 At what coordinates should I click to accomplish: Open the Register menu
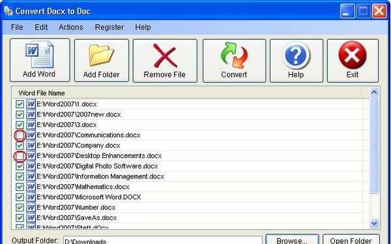click(x=109, y=27)
